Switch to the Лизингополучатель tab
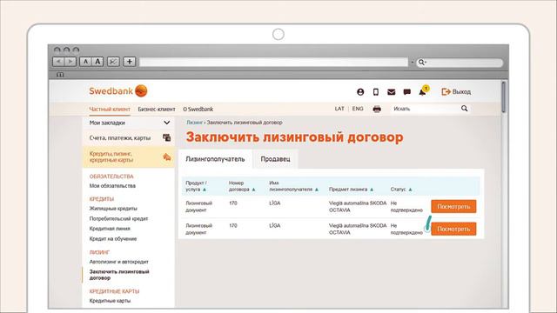 pyautogui.click(x=215, y=159)
